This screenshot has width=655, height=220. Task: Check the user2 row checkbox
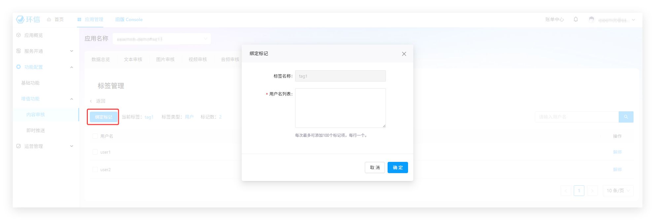pos(95,169)
